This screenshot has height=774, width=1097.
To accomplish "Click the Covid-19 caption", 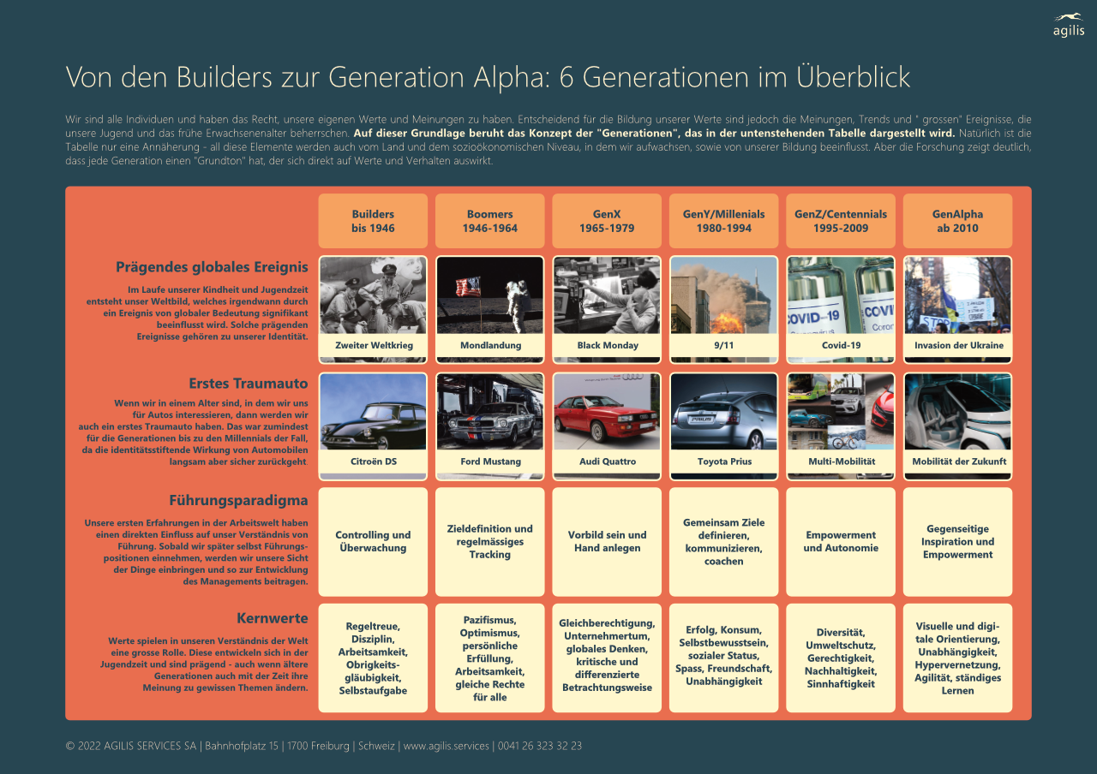I will 841,345.
